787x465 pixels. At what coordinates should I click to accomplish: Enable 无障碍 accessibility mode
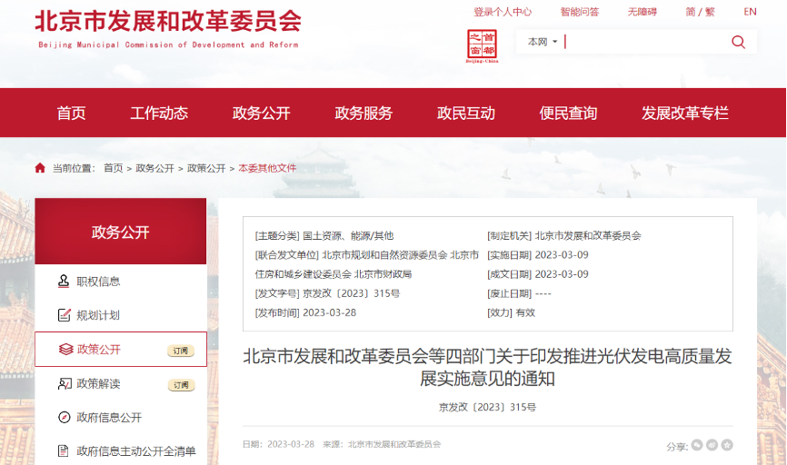point(642,12)
